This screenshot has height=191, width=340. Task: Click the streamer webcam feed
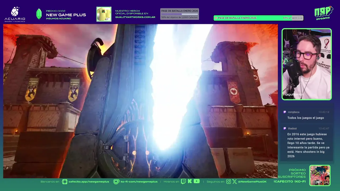[x=307, y=64]
